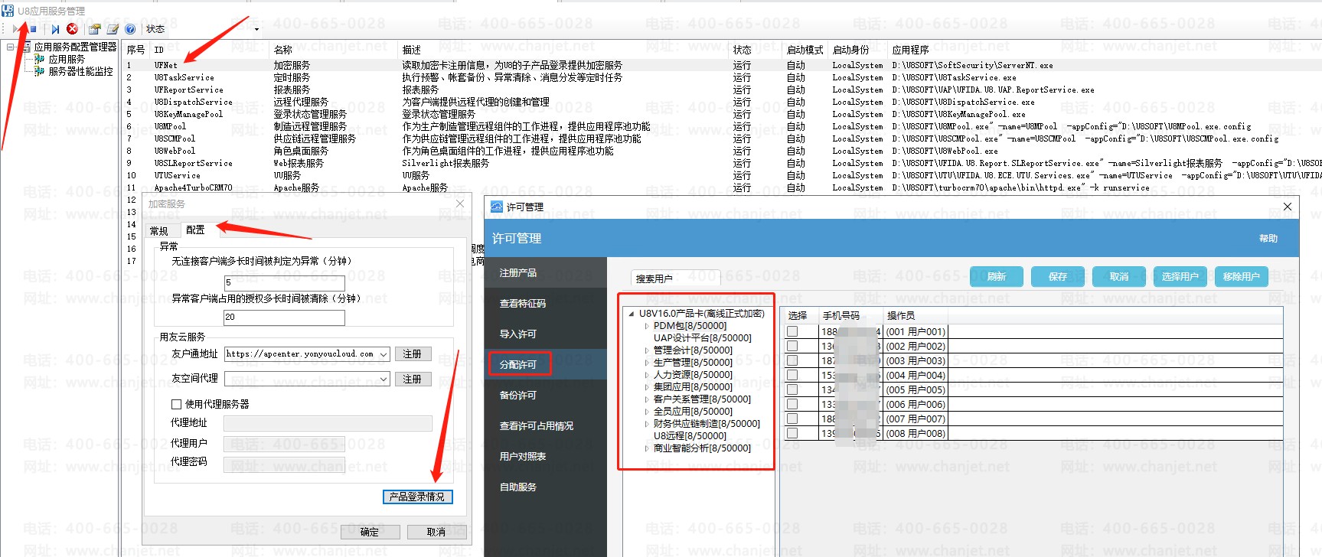Expand the 客户关系管理 license node
1322x557 pixels.
646,399
